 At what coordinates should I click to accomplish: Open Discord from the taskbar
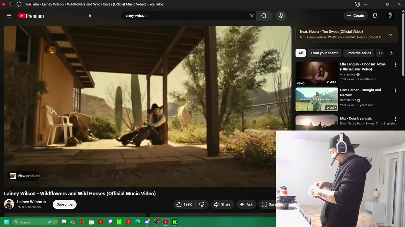click(x=147, y=222)
